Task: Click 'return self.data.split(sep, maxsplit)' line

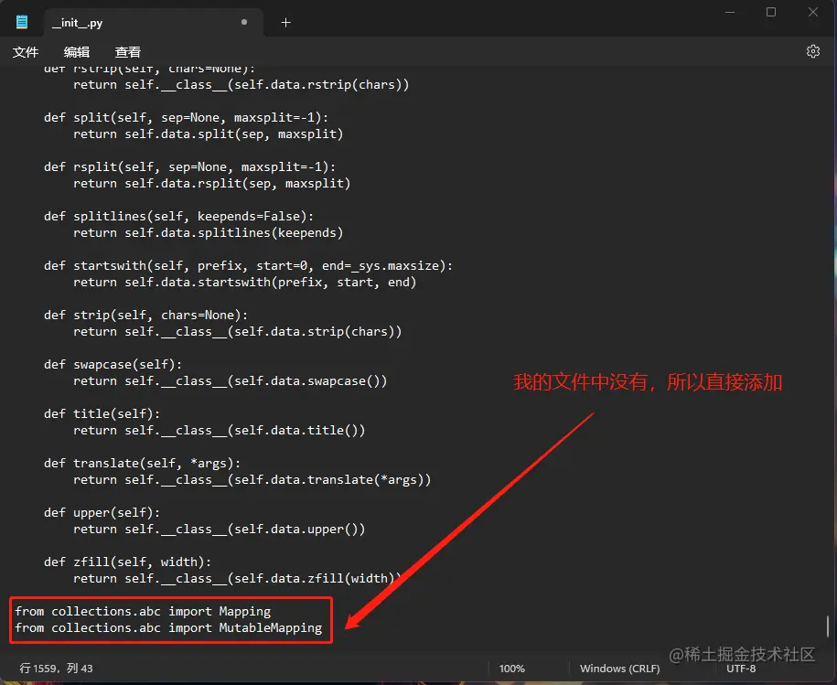Action: click(209, 134)
